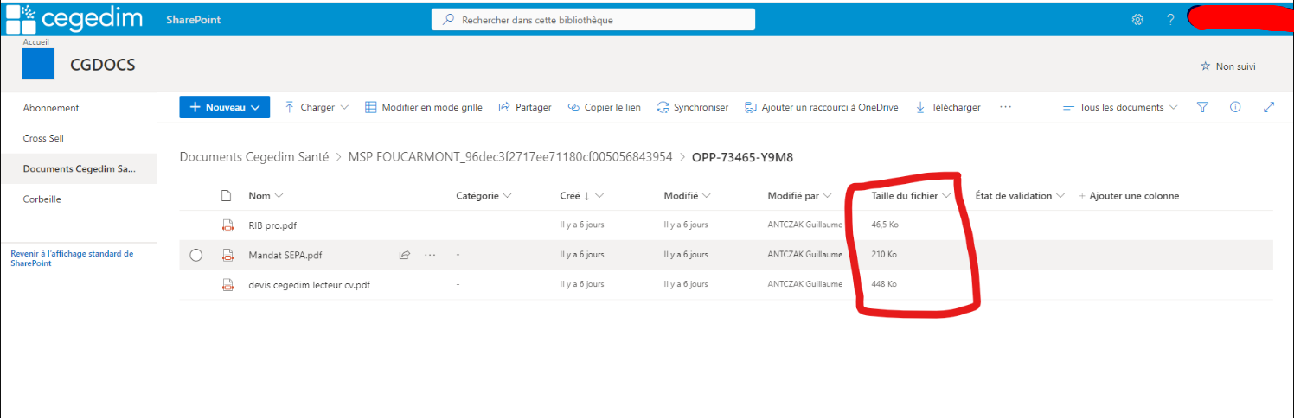Open more actions ellipsis for Mandat SEPA.pdf

pos(430,255)
